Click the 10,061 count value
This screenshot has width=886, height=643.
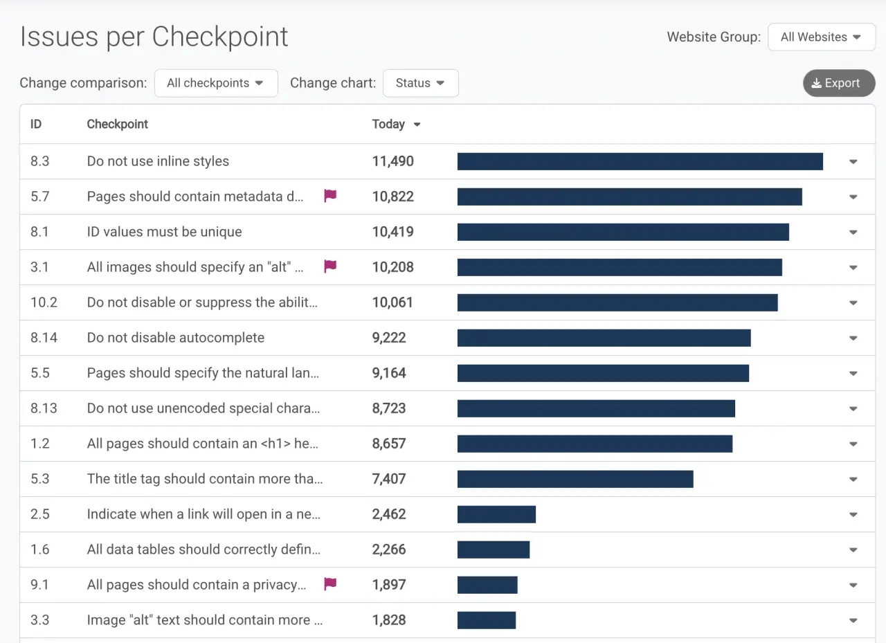click(392, 302)
